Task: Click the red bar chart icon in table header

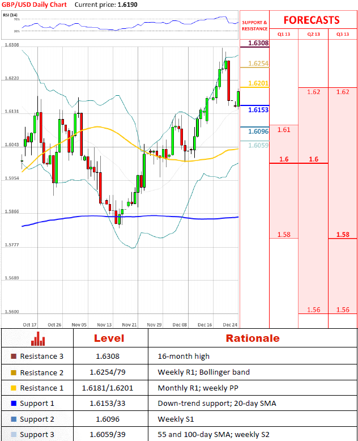Action: pos(37,338)
